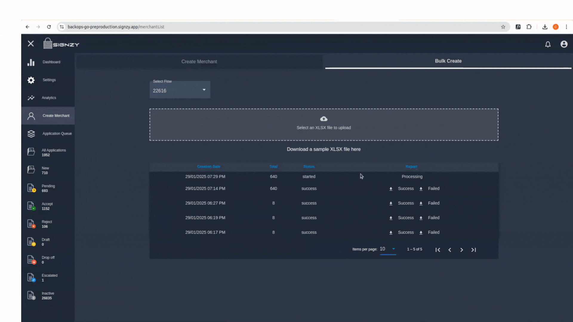The width and height of the screenshot is (573, 322).
Task: Show Drop off applications
Action: [x=48, y=260]
